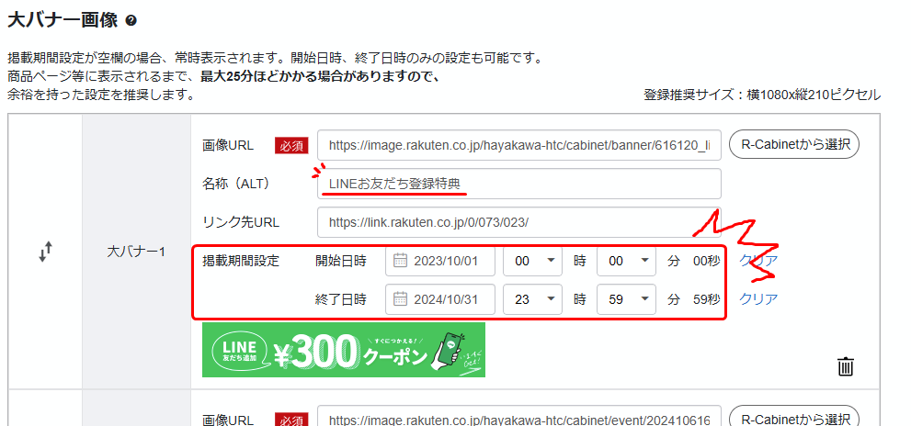Click the 必須 badge next to first 画像URL

pyautogui.click(x=290, y=145)
